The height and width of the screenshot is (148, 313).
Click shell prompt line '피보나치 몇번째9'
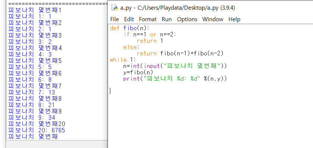[35, 111]
